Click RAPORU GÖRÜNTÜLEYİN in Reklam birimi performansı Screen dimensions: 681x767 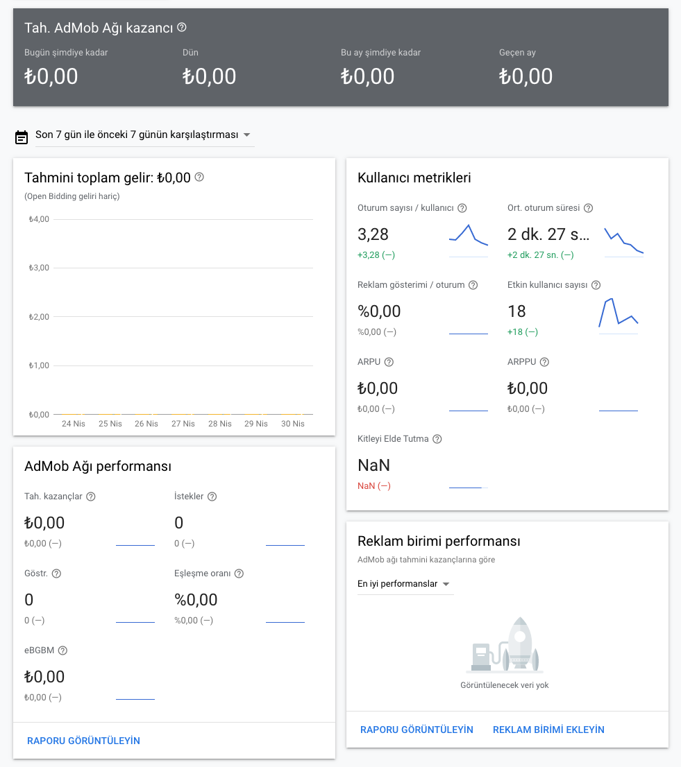[x=417, y=730]
